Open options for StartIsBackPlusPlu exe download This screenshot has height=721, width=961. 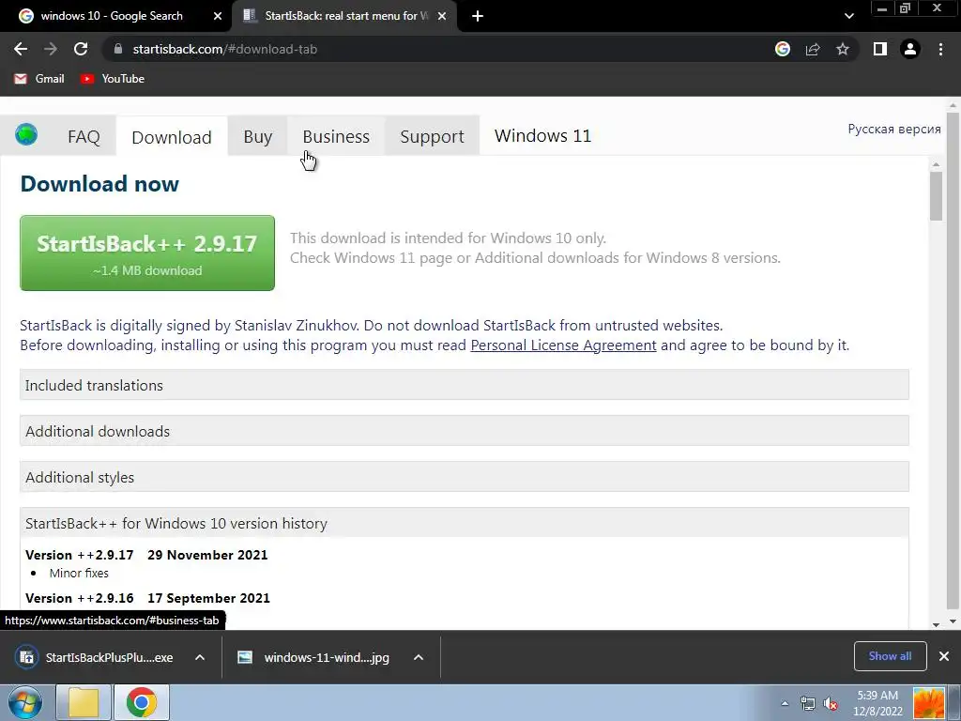tap(200, 657)
